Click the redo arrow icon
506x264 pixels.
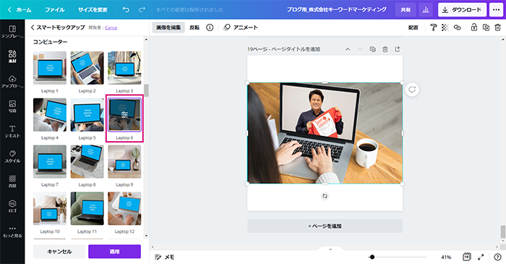coord(142,9)
